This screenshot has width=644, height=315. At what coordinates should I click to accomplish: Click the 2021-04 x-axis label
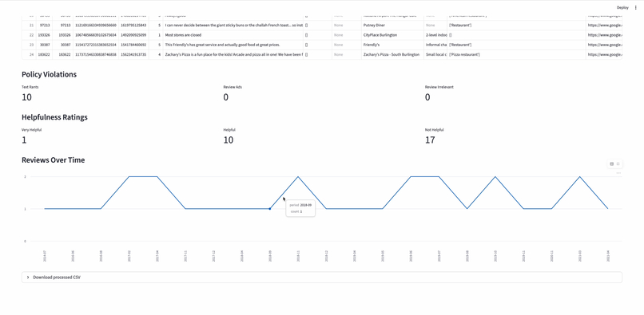608,256
